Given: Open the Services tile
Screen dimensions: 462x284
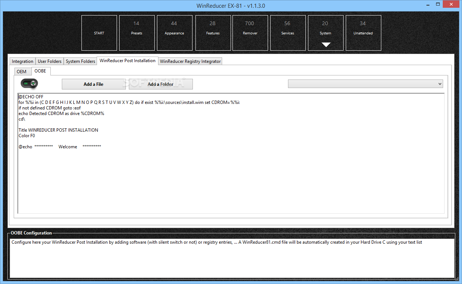Looking at the screenshot, I should [288, 33].
